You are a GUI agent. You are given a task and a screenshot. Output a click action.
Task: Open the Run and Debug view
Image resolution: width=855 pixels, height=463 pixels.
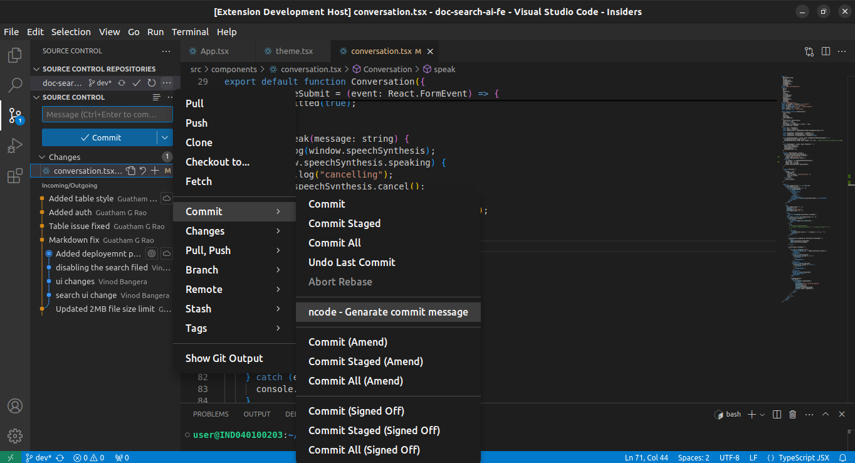tap(15, 146)
